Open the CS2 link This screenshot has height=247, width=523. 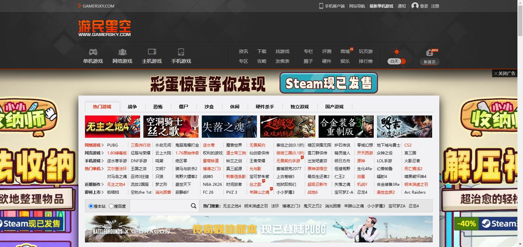pos(408,145)
